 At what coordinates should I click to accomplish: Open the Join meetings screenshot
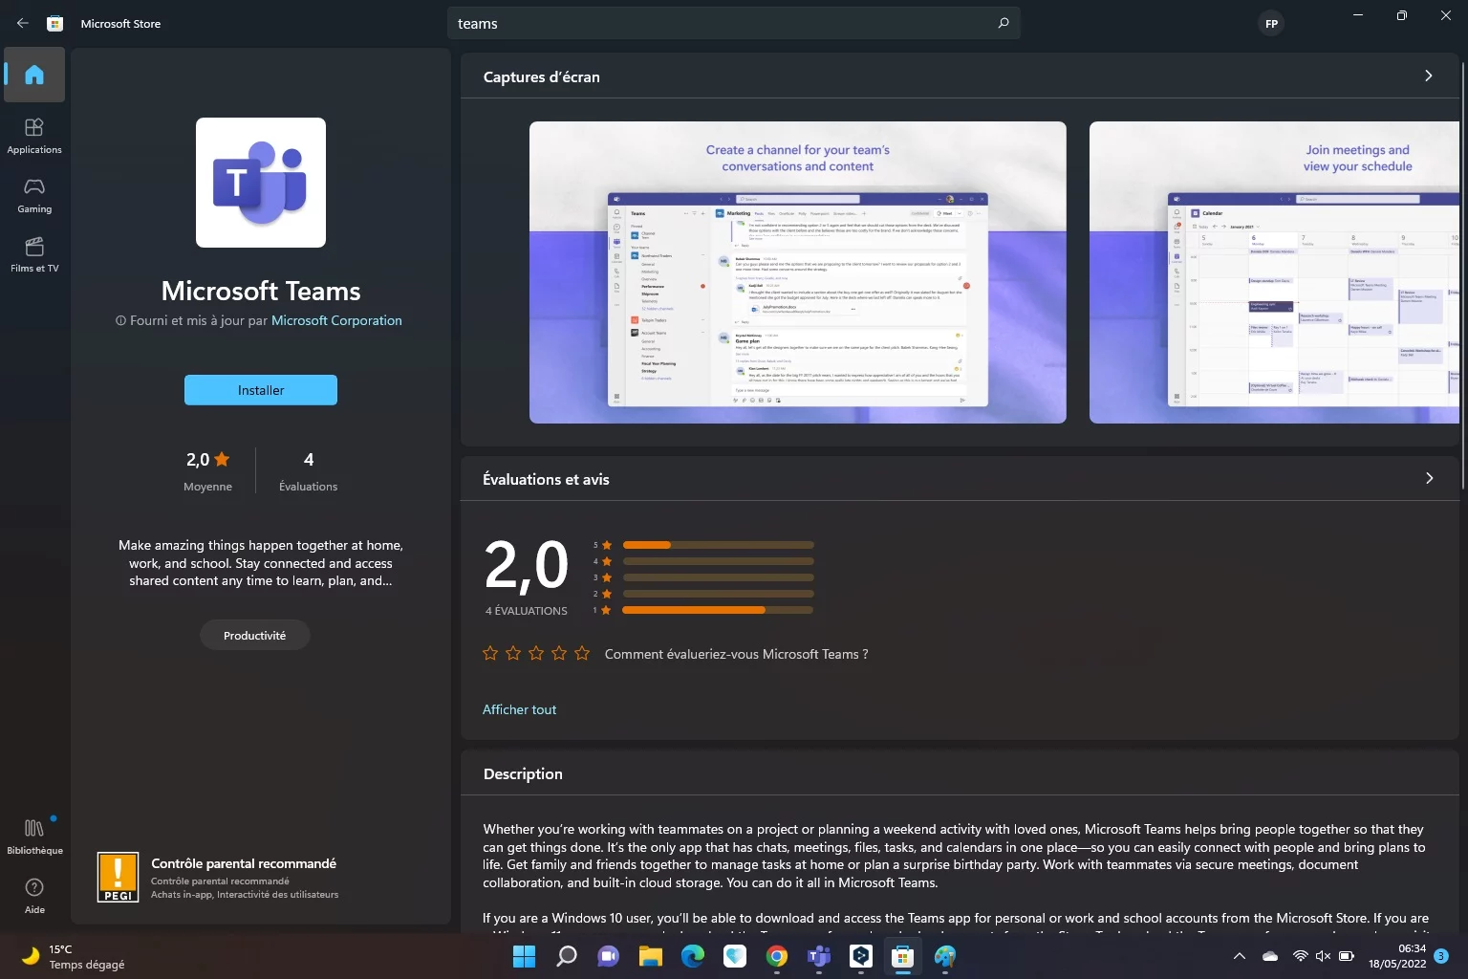pos(1274,272)
